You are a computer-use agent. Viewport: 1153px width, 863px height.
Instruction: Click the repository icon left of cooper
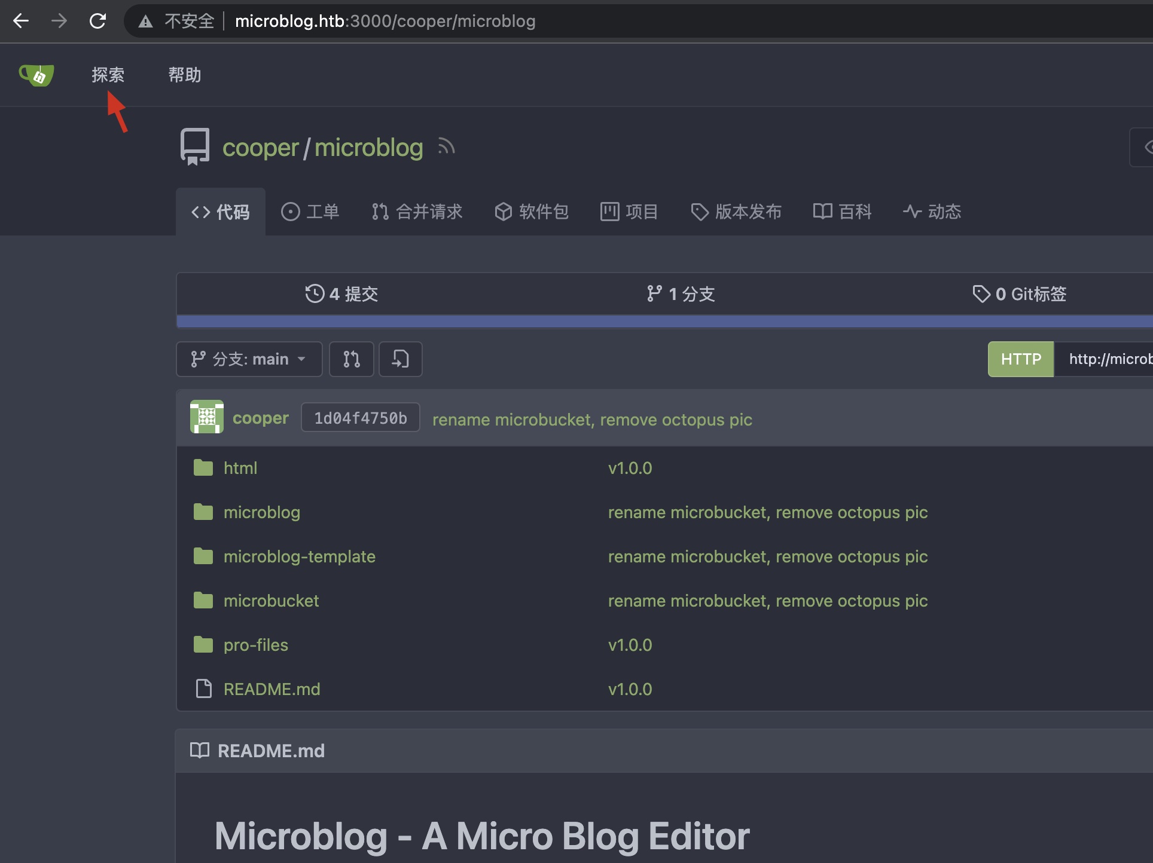tap(195, 146)
